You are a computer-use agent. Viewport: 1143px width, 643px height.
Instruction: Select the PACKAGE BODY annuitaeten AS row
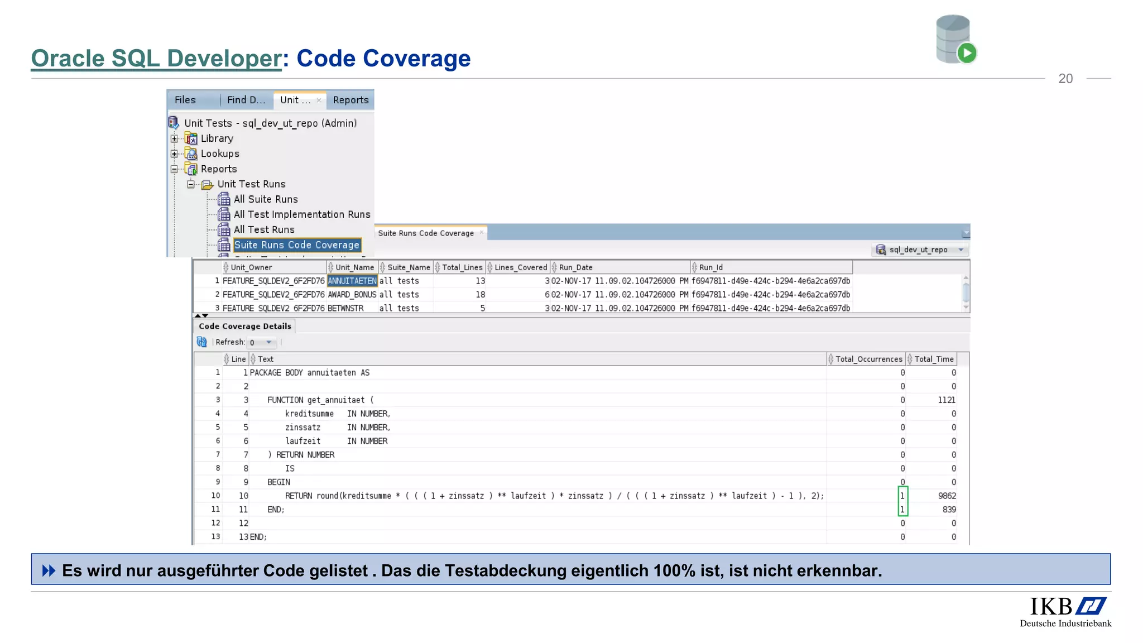pyautogui.click(x=575, y=372)
